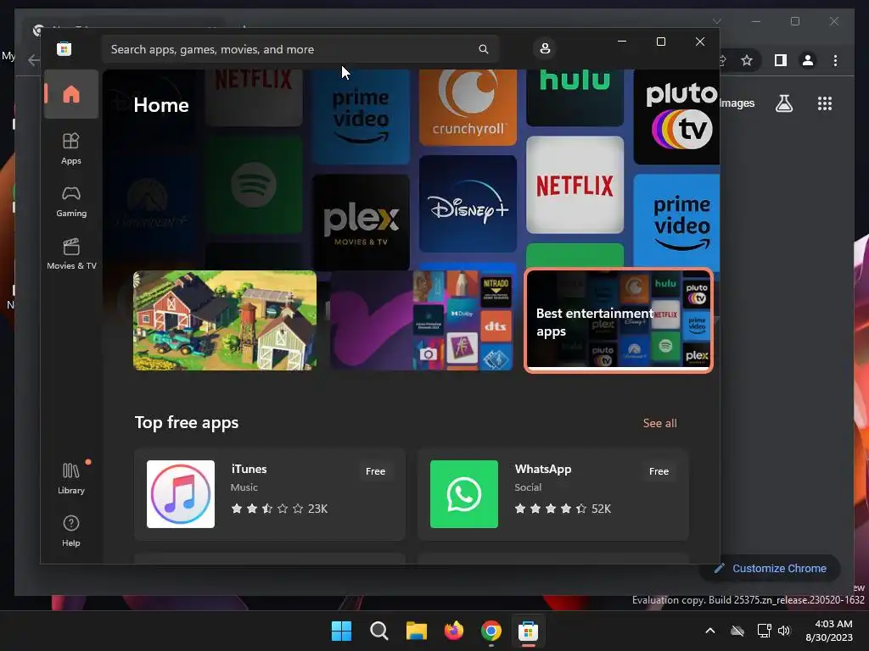Click the Crunchyroll tile in the banner
The image size is (869, 651).
tap(468, 108)
